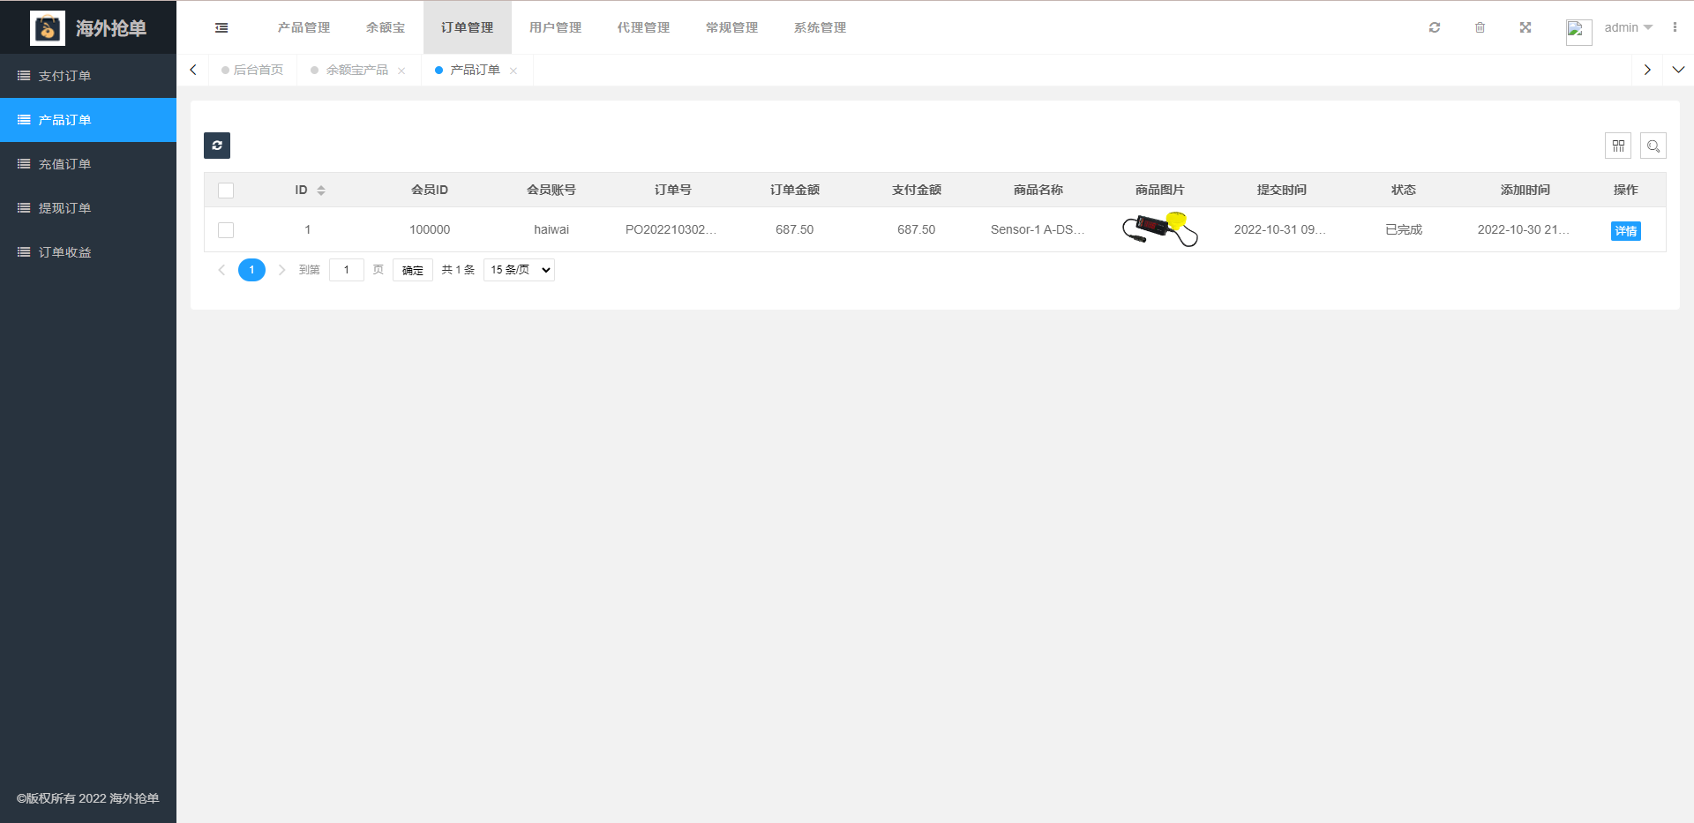Screen dimensions: 1694x823
Task: Switch to the 余额宝产品 tab
Action: pyautogui.click(x=356, y=69)
